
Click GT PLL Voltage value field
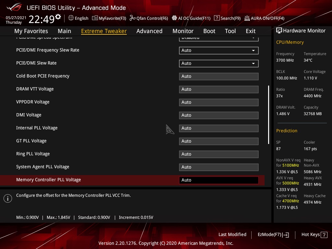(x=219, y=141)
